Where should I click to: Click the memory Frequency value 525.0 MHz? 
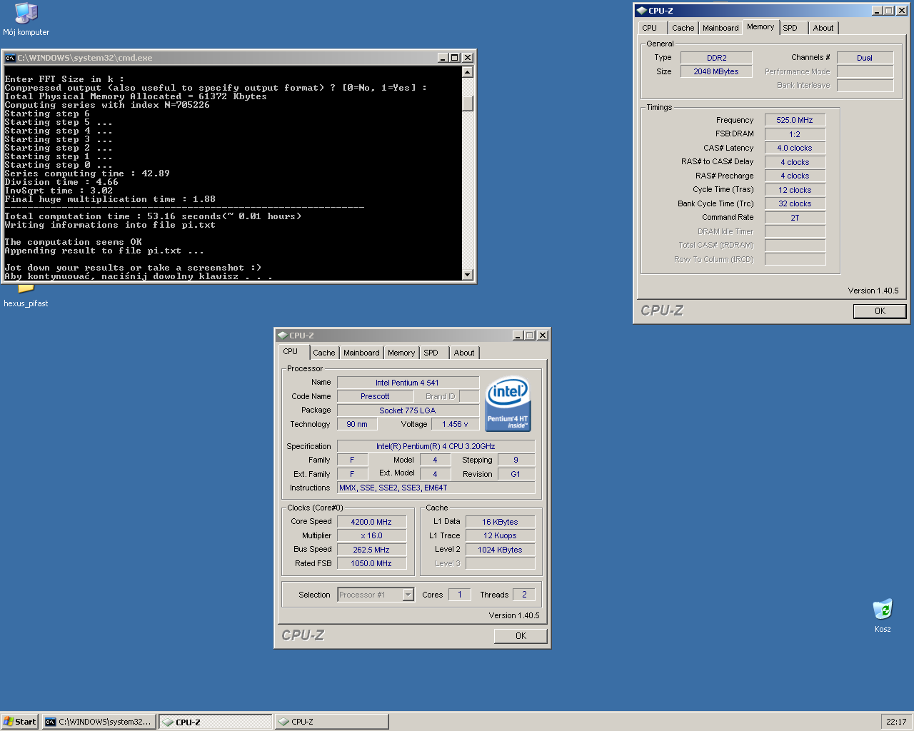[x=795, y=120]
